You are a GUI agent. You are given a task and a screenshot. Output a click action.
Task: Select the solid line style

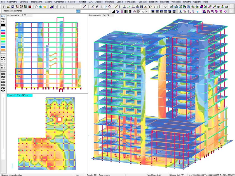pos(3,53)
